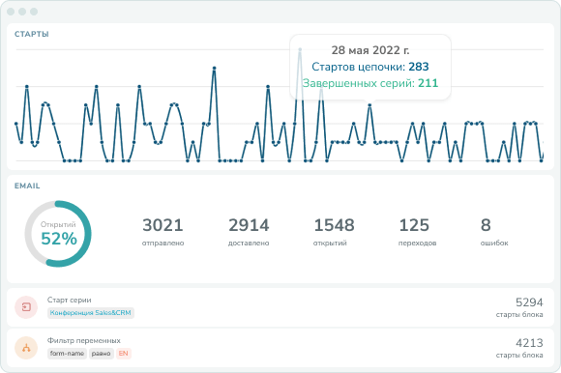Click the Старт серии block title
This screenshot has height=373, width=561.
coord(70,301)
